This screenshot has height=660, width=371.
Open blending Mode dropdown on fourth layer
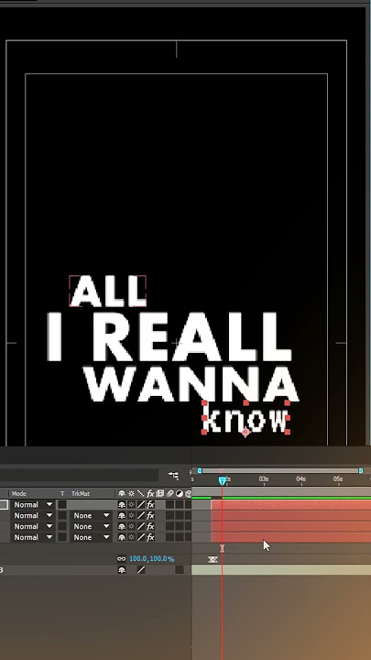pyautogui.click(x=33, y=537)
